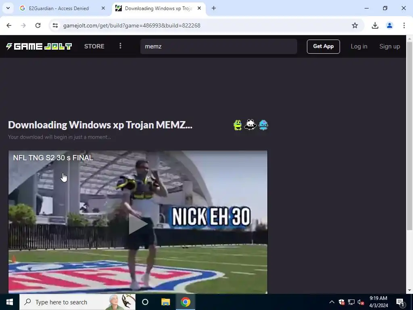Open the three-dot menu beside STORE
Image resolution: width=413 pixels, height=310 pixels.
pyautogui.click(x=120, y=46)
